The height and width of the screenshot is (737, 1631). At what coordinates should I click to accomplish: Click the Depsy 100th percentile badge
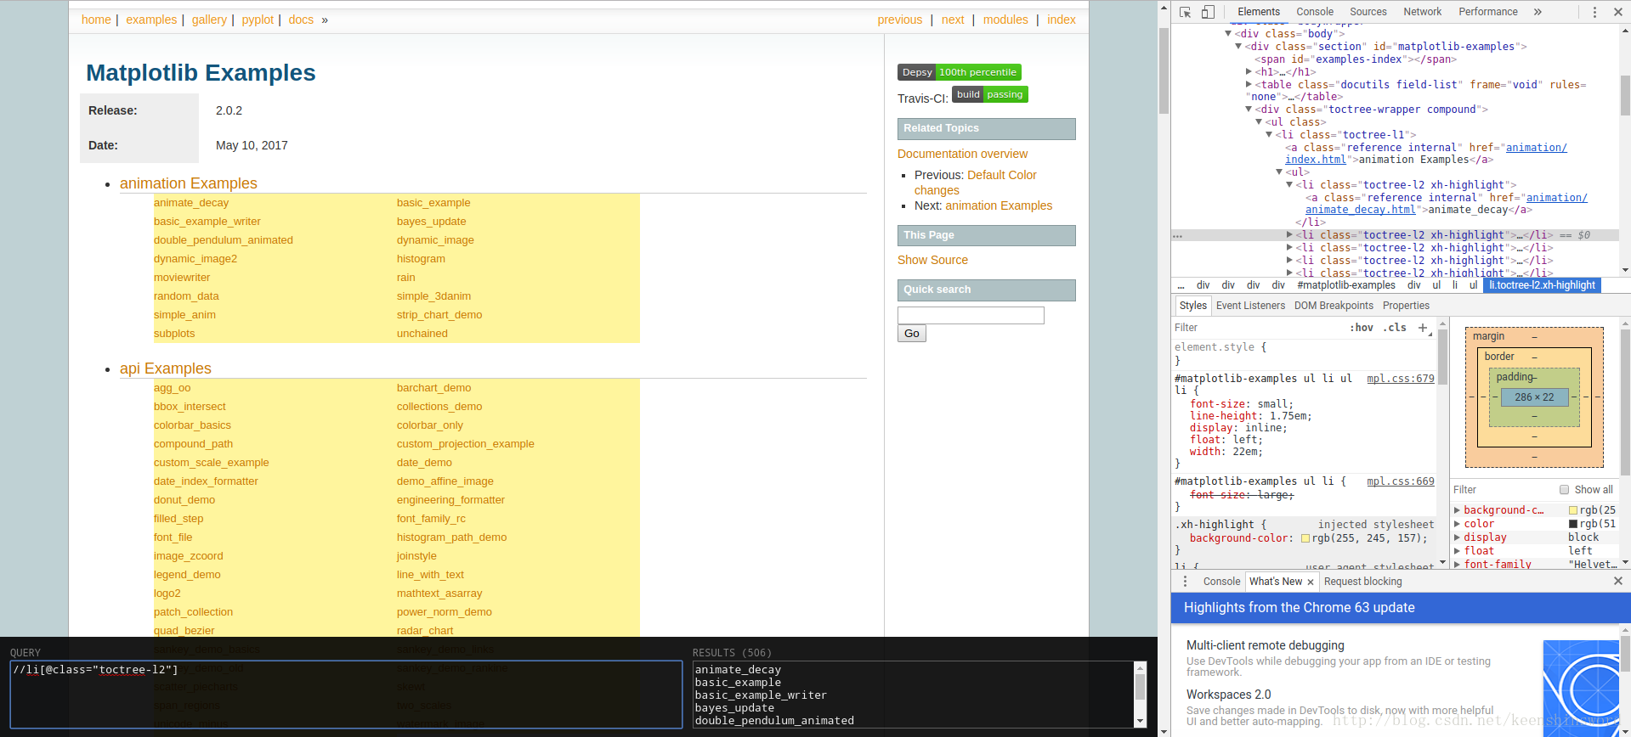(x=960, y=72)
